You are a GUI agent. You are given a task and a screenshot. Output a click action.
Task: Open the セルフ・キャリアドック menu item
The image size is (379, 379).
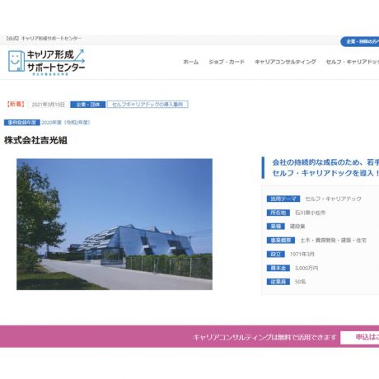(x=353, y=62)
